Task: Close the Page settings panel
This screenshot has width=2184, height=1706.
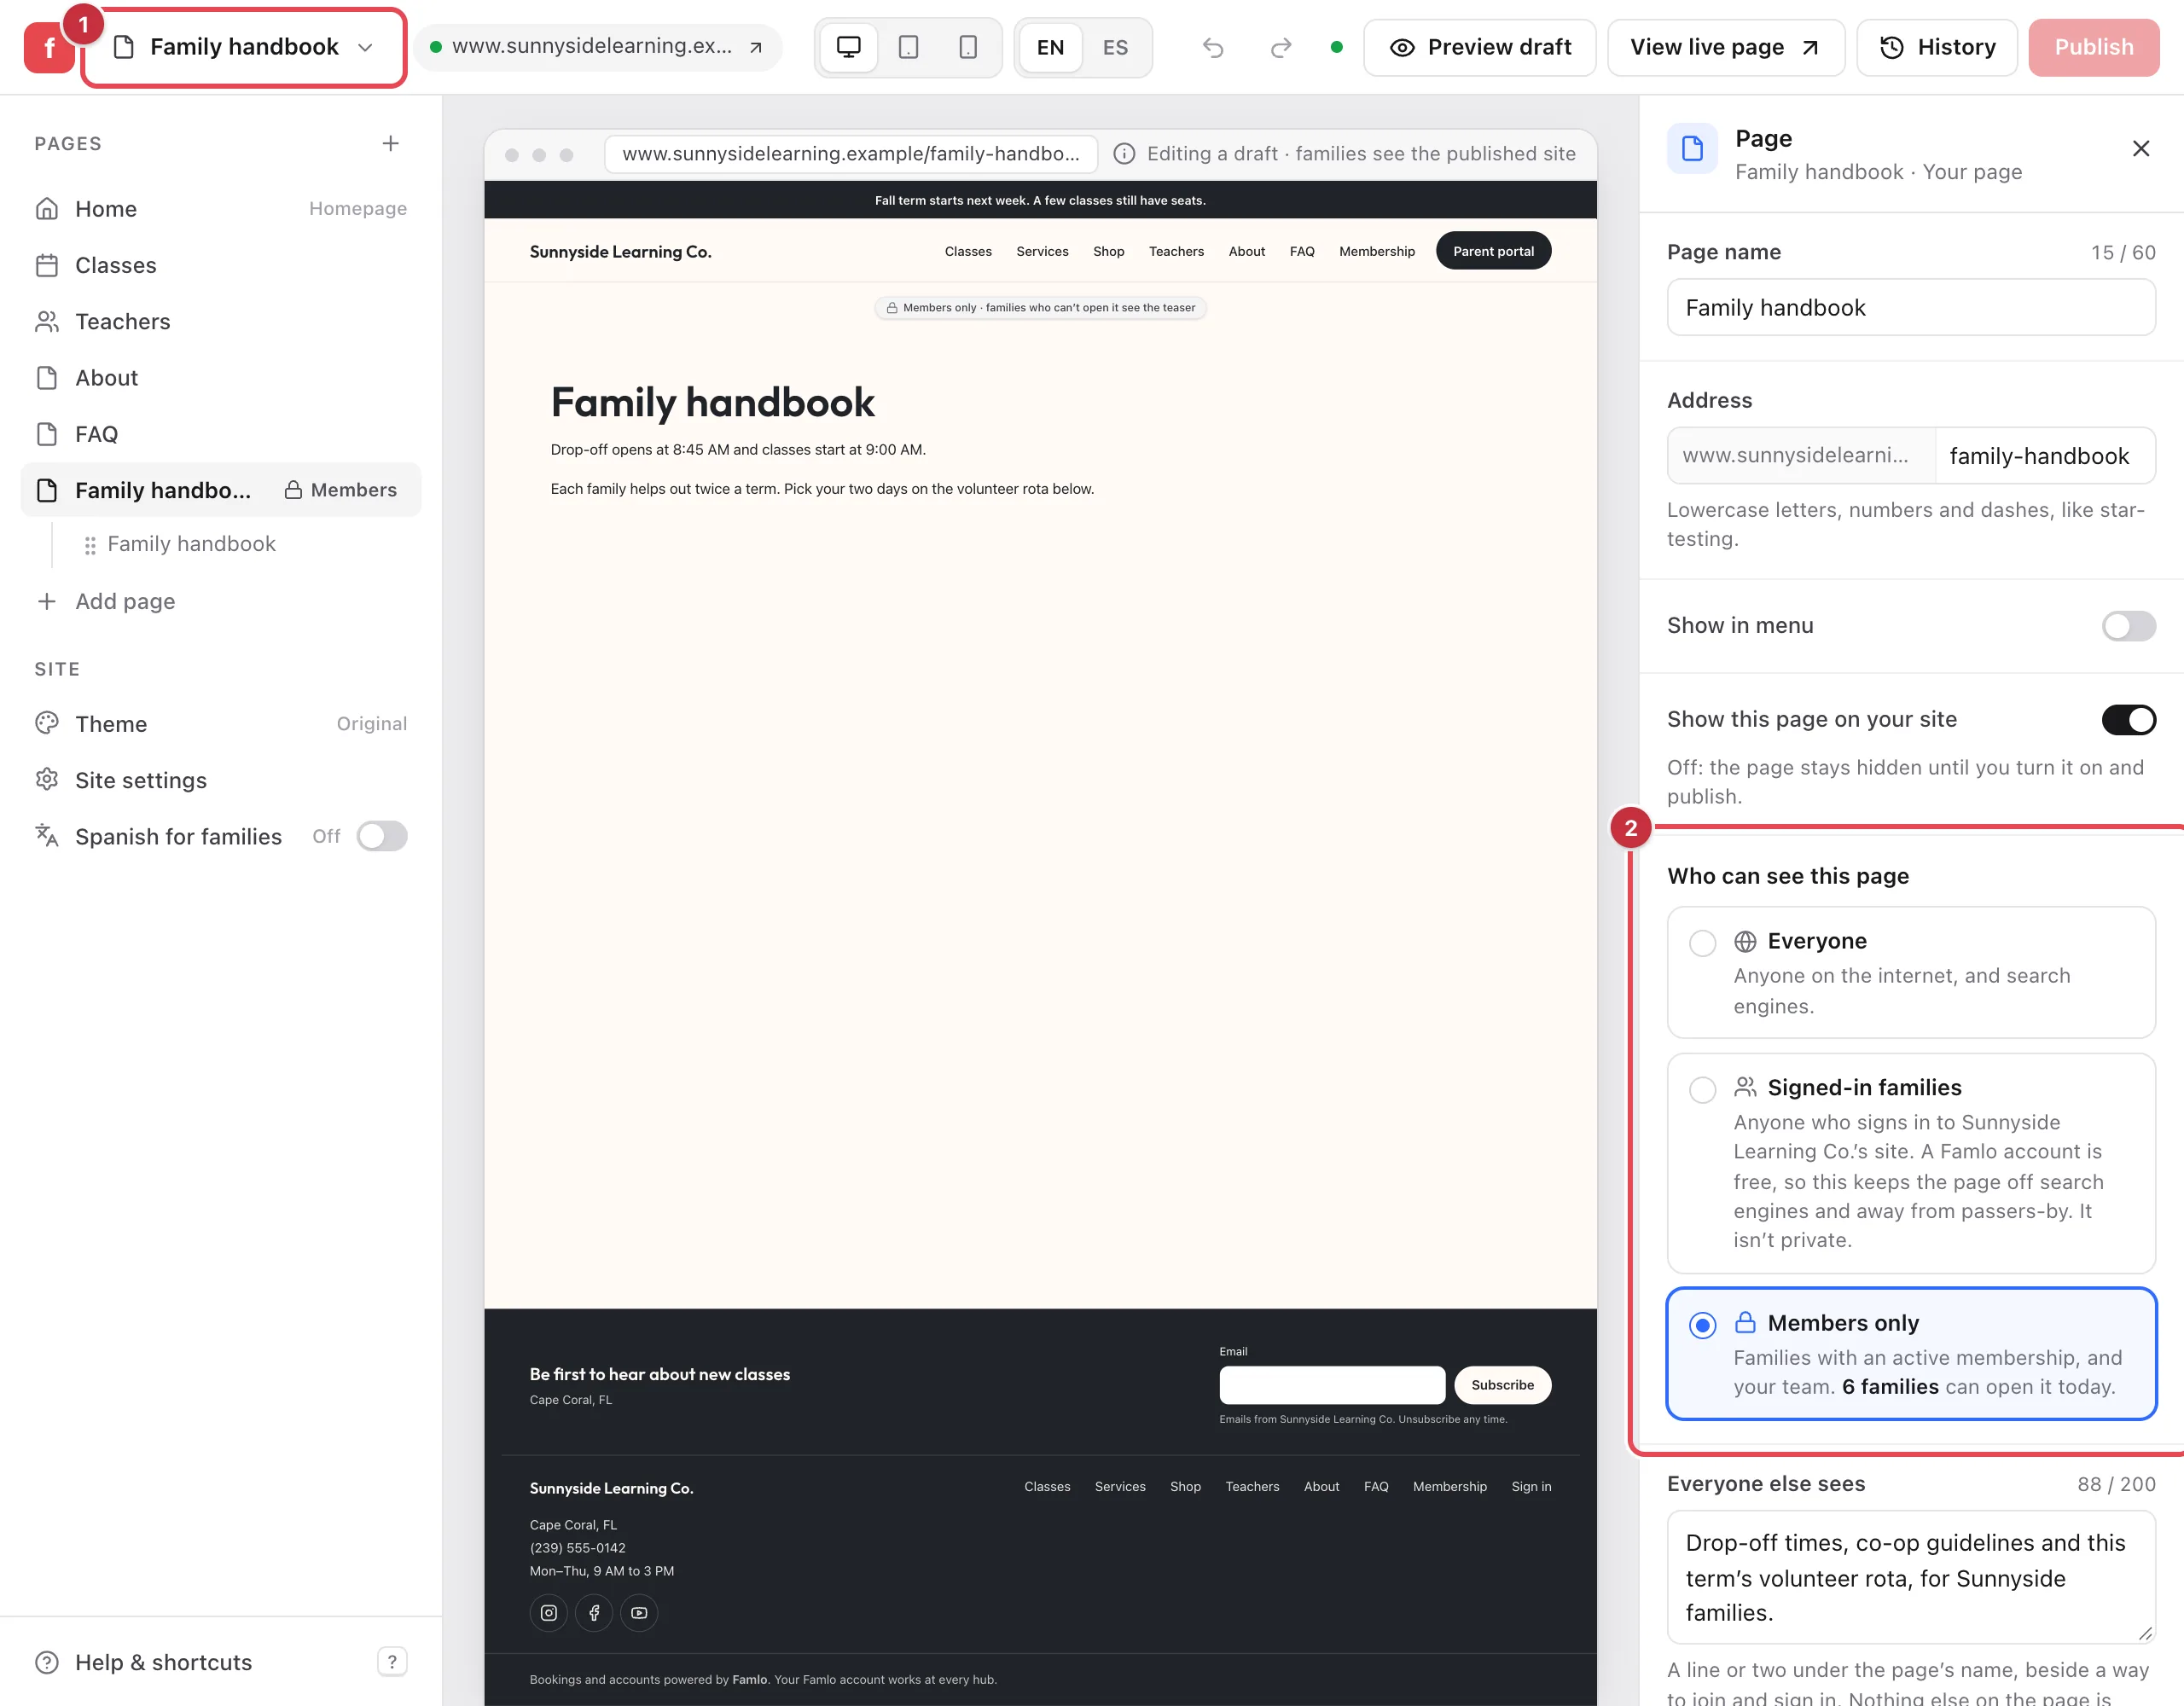Action: point(2140,149)
